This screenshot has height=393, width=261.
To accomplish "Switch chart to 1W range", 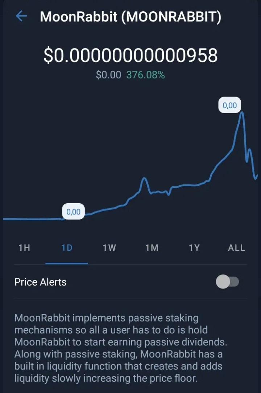I will [109, 247].
